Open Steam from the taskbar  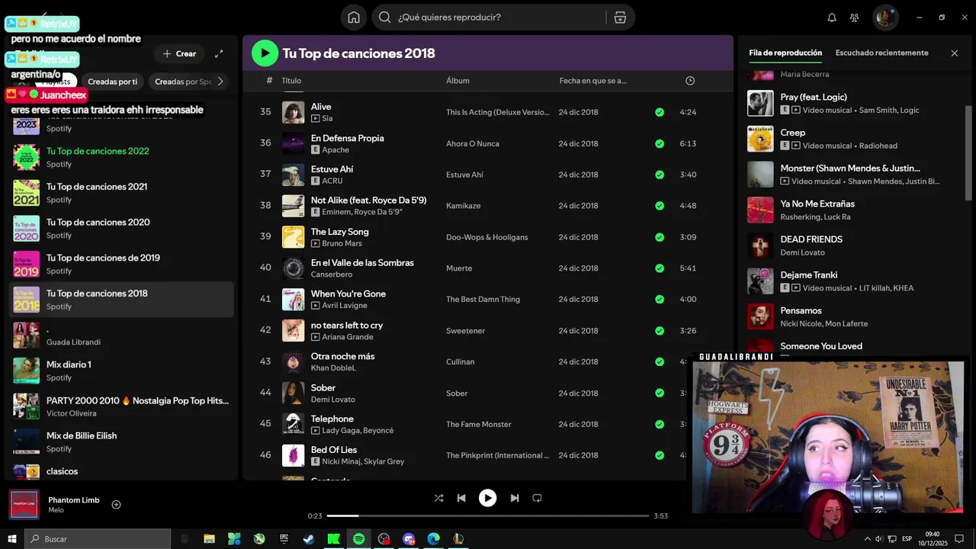[309, 539]
